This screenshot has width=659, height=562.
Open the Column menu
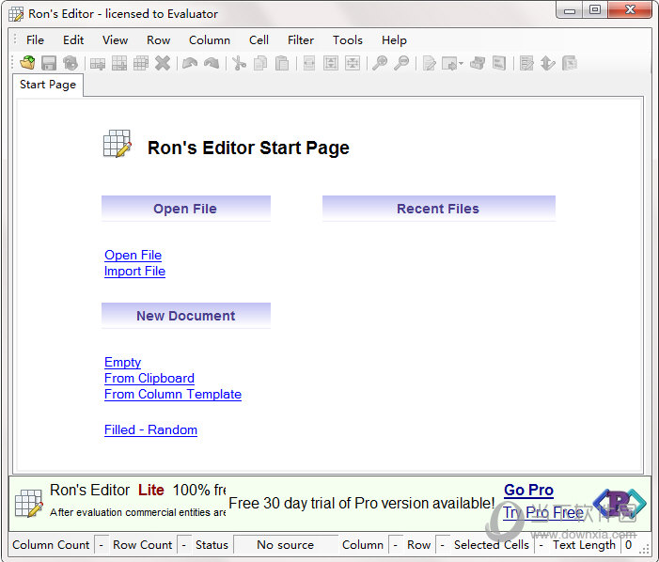tap(209, 39)
